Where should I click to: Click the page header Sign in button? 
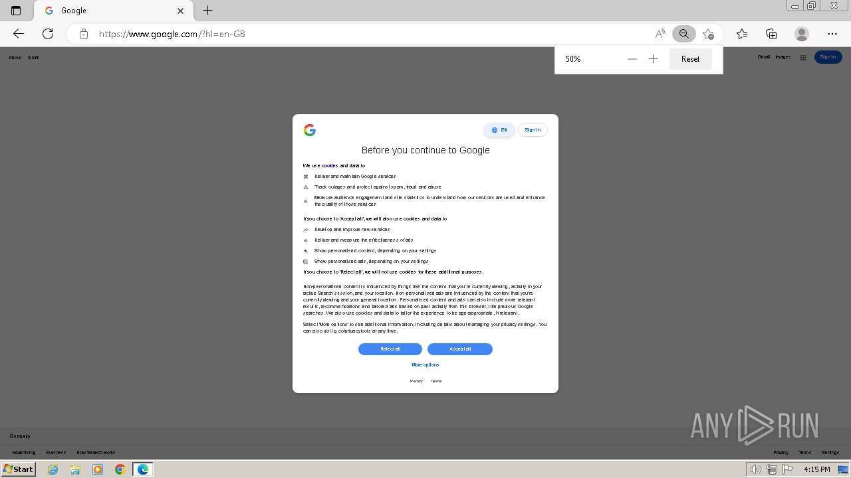coord(828,57)
